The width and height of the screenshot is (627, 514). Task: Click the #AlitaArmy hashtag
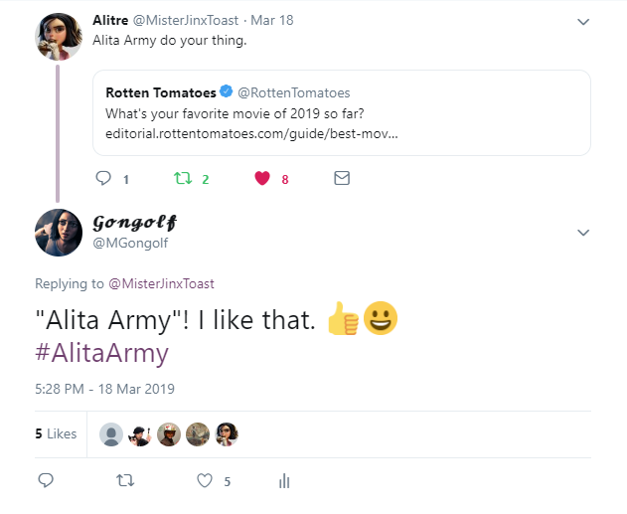[x=102, y=353]
